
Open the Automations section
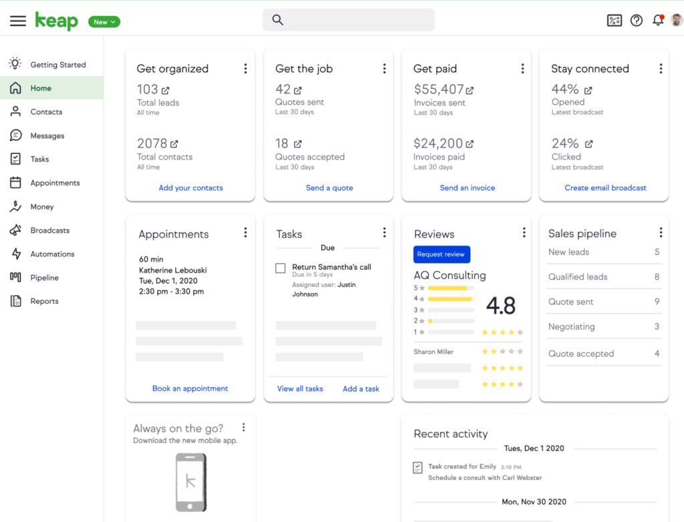tap(51, 254)
